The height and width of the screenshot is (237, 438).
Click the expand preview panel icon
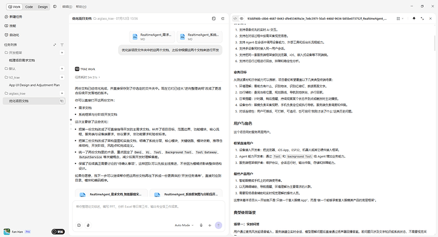pyautogui.click(x=422, y=18)
